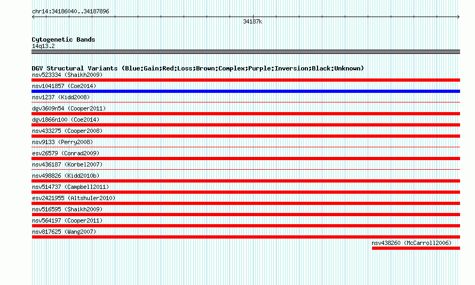The image size is (475, 285).
Task: Open the nsv516595 (Shaikh2009) variant
Action: 67,209
